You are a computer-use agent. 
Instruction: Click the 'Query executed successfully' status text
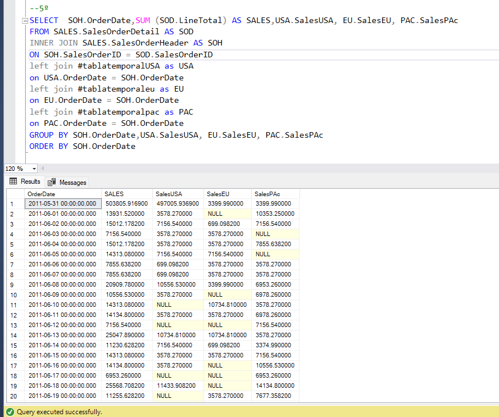(x=60, y=412)
